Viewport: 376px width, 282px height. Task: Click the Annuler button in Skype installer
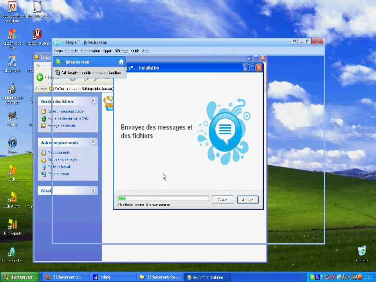pos(248,199)
